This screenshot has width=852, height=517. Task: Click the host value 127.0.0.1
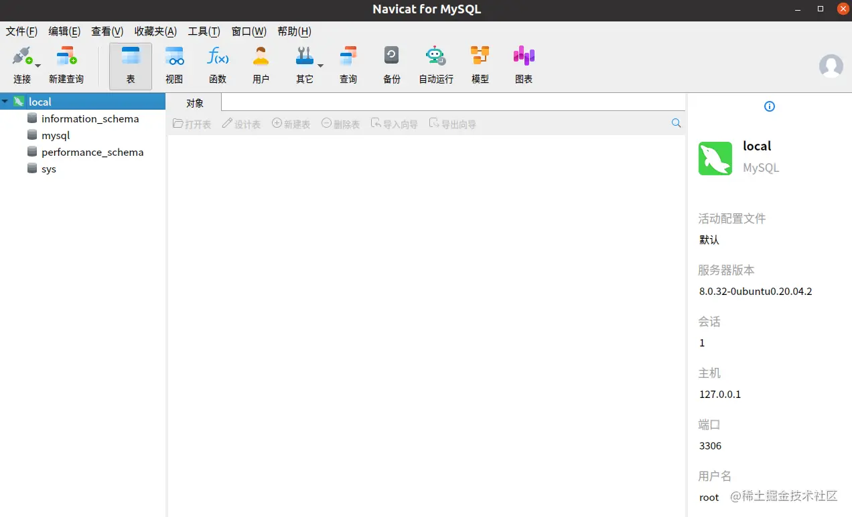click(x=720, y=395)
